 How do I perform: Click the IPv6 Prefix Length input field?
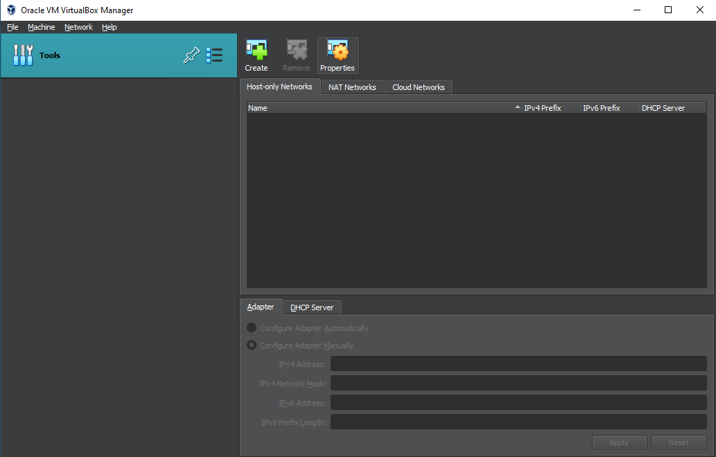[518, 422]
